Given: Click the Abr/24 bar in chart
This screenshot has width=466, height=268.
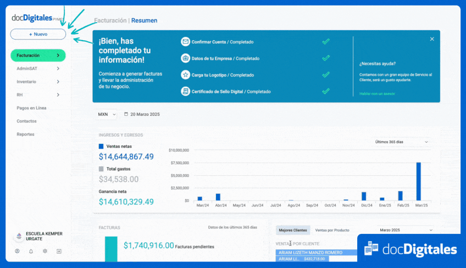Looking at the screenshot, I should [218, 197].
